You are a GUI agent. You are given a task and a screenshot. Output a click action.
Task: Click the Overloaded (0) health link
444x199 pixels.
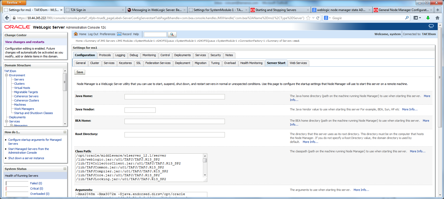pos(40,194)
